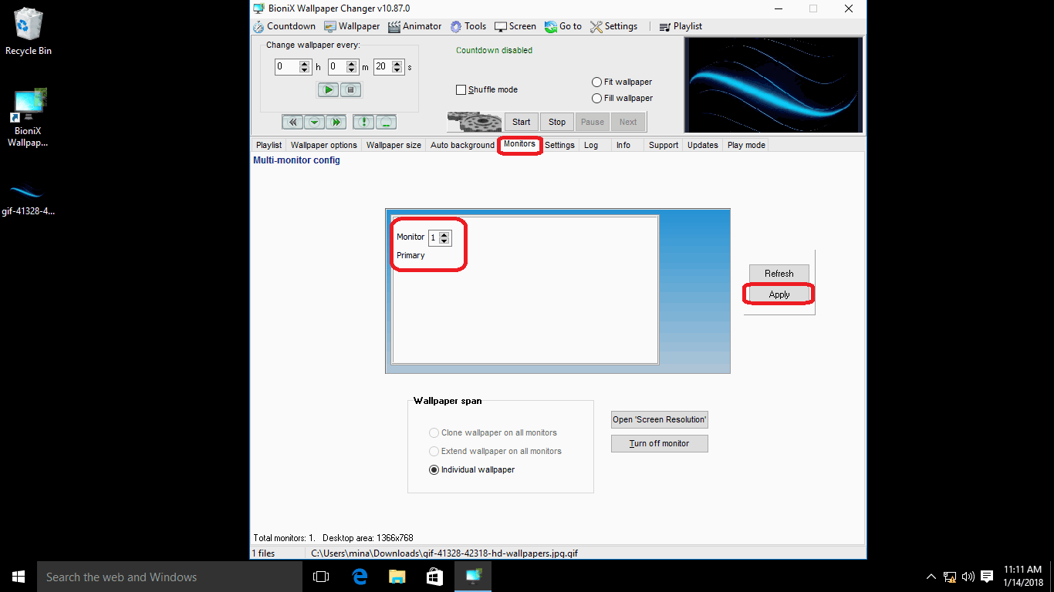This screenshot has height=592, width=1054.
Task: Click the Turn off monitor button
Action: 659,443
